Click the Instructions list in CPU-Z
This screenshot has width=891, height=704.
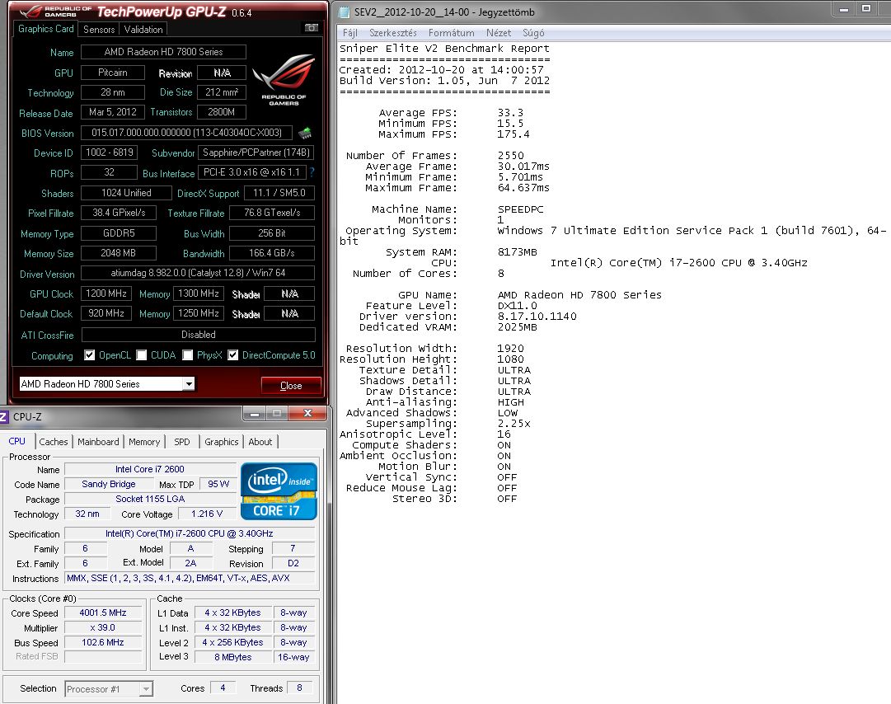pos(190,578)
